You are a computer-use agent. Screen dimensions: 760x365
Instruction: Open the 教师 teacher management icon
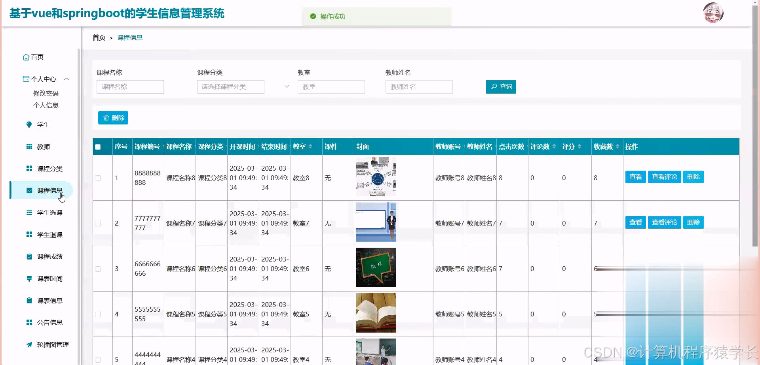point(29,146)
